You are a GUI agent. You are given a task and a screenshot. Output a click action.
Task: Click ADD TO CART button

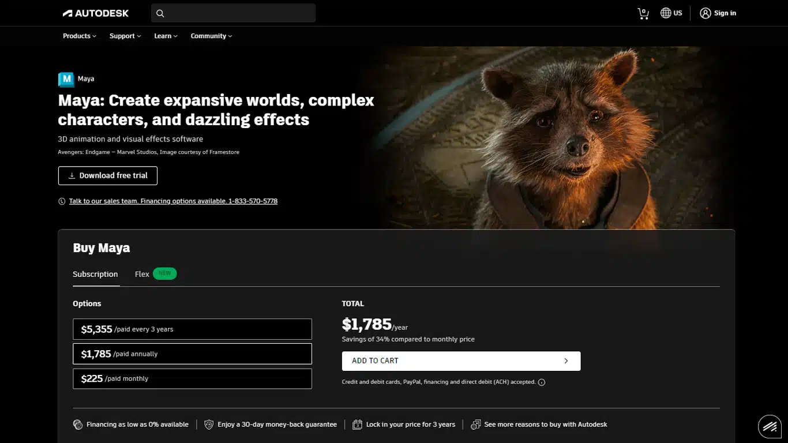[461, 361]
